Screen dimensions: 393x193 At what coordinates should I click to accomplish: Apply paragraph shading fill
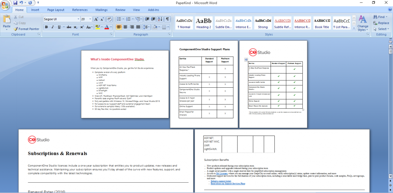pyautogui.click(x=155, y=27)
